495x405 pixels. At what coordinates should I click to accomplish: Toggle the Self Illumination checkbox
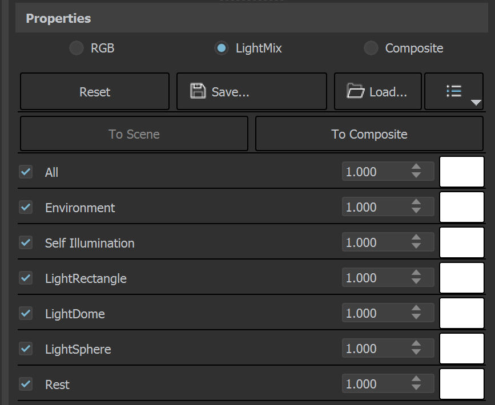pos(26,242)
